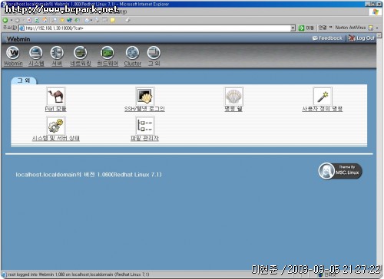Open the 시스템 (System) category icon

pyautogui.click(x=36, y=53)
